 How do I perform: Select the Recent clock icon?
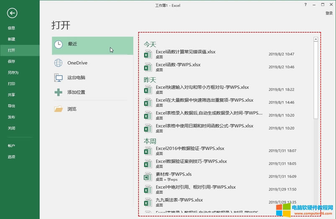pos(59,44)
